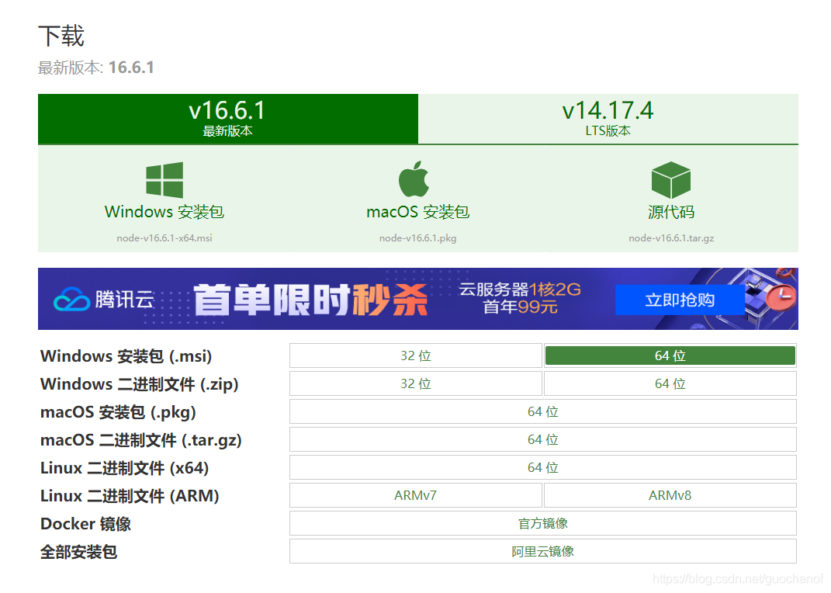831x593 pixels.
Task: Download Windows .zip 64 位 binary
Action: (x=670, y=383)
